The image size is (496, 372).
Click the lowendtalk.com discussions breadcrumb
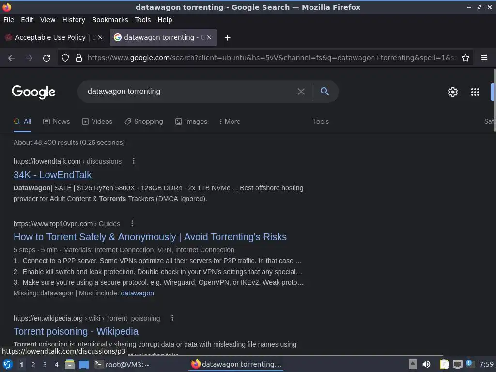click(x=67, y=161)
